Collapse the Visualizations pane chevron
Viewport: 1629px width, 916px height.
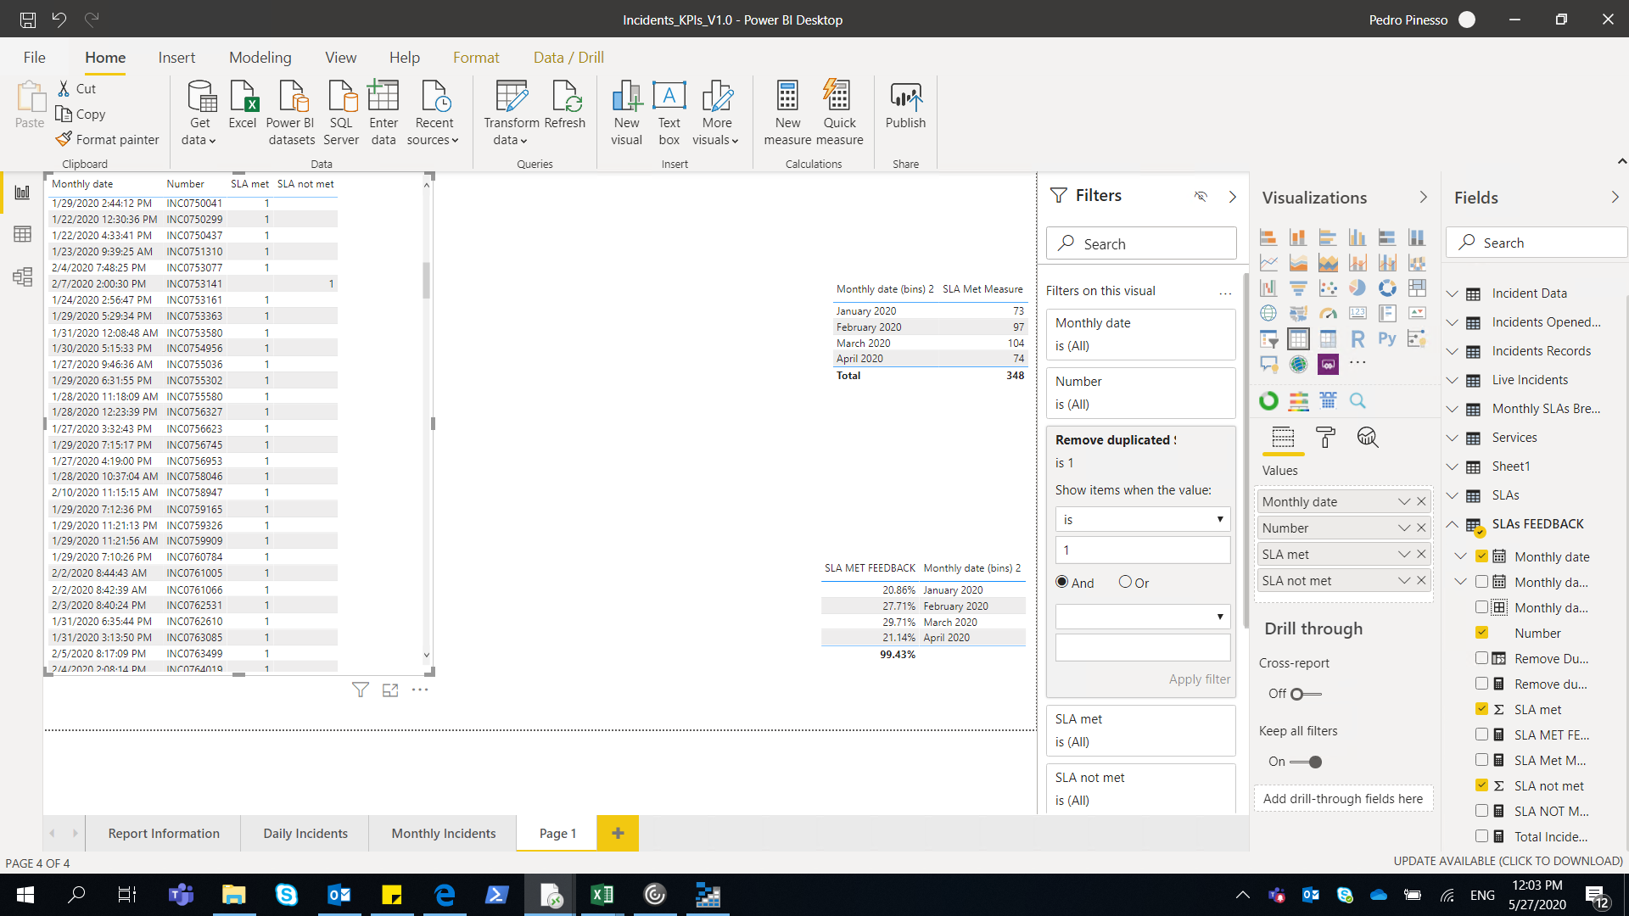tap(1423, 197)
